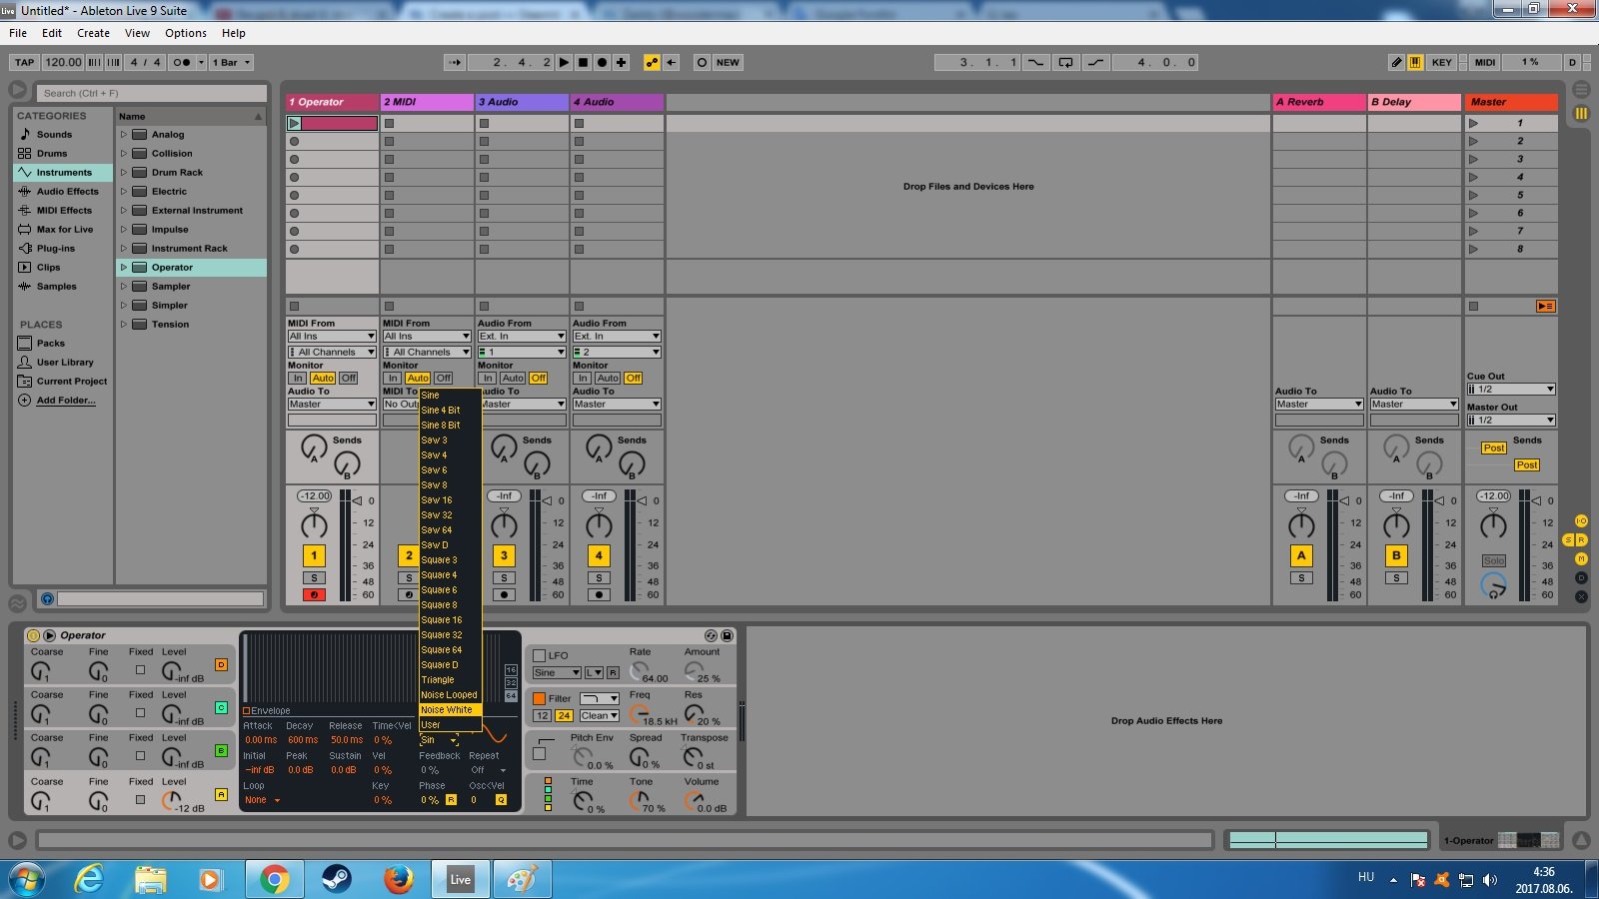Choose Noise White in waveform list
1599x899 pixels.
pos(451,710)
